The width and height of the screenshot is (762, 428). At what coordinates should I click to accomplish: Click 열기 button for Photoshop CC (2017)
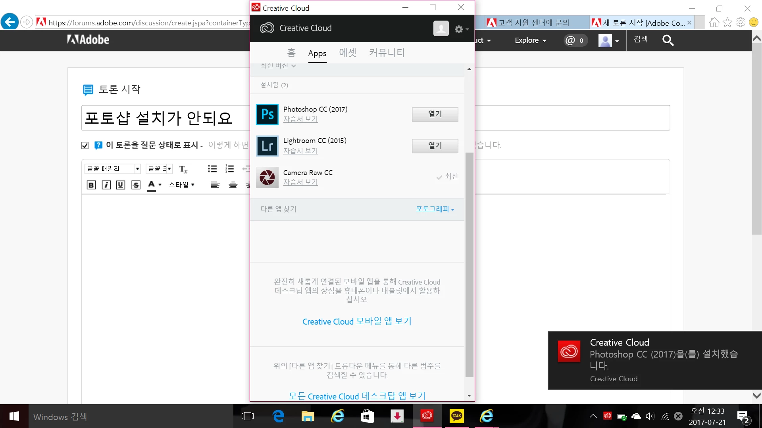435,114
